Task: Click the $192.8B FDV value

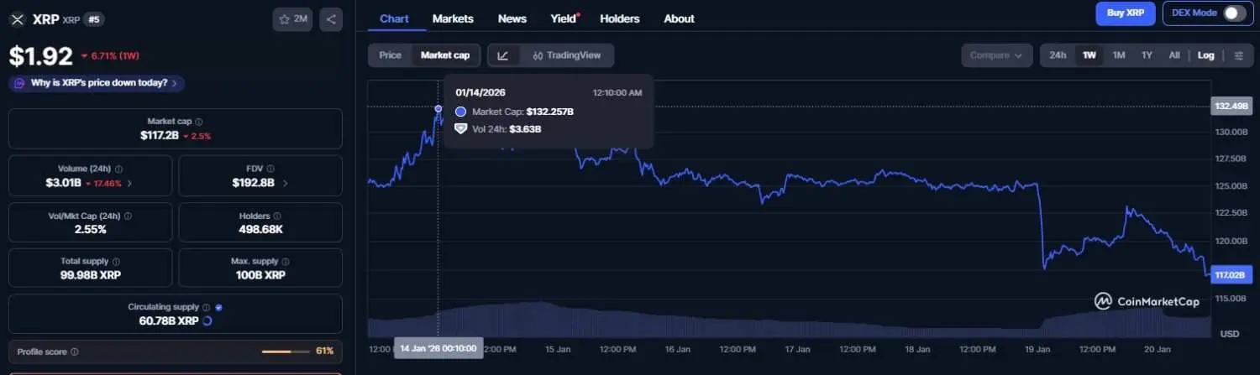Action: coord(254,183)
